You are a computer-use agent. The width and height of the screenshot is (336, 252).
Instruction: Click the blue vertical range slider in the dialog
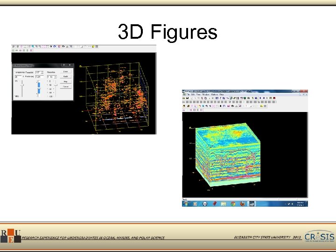(39, 88)
